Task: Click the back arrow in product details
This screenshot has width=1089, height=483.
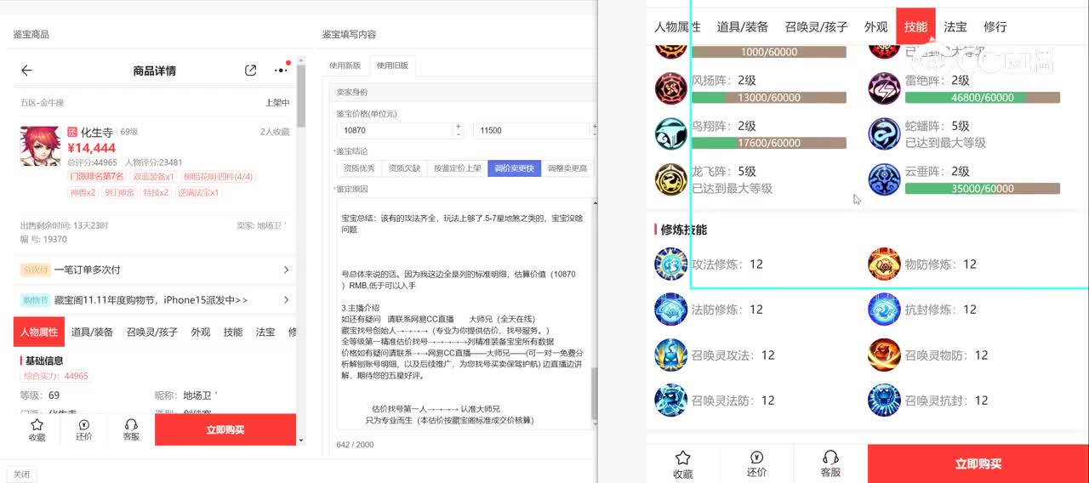Action: pyautogui.click(x=26, y=71)
